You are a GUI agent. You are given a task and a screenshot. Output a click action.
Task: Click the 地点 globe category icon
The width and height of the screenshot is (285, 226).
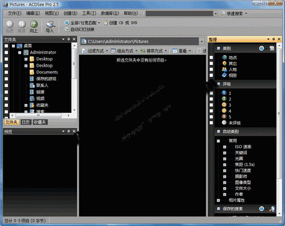coord(225,57)
